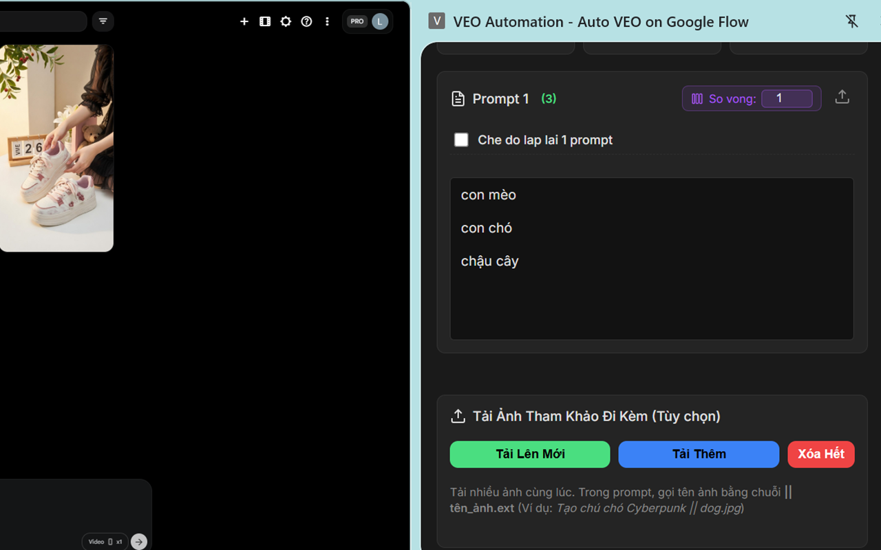Click the Tải Thêm button

pos(699,454)
